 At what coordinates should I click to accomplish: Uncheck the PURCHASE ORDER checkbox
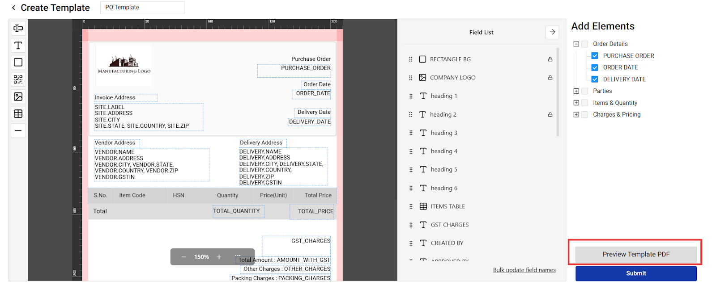[x=595, y=56]
